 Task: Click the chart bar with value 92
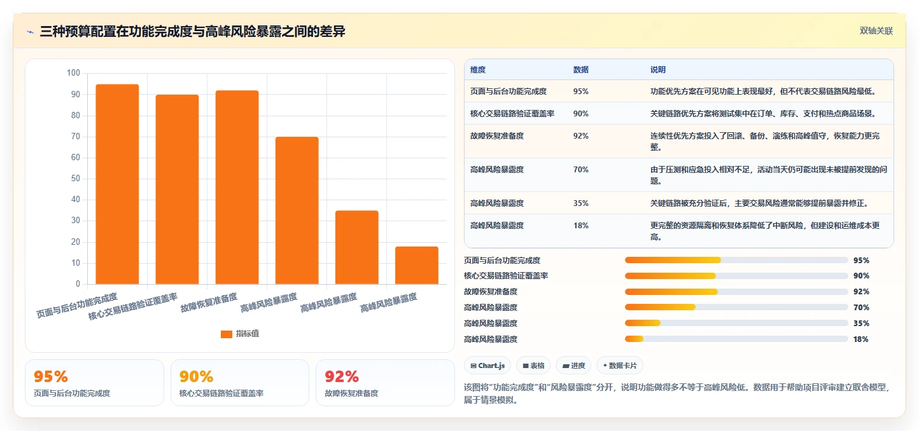point(237,187)
